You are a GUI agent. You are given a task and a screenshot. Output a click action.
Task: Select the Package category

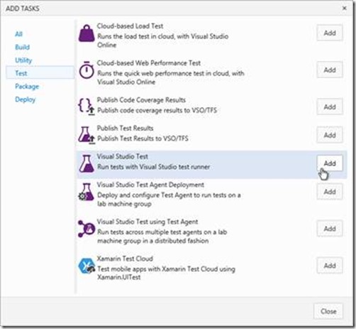(27, 87)
